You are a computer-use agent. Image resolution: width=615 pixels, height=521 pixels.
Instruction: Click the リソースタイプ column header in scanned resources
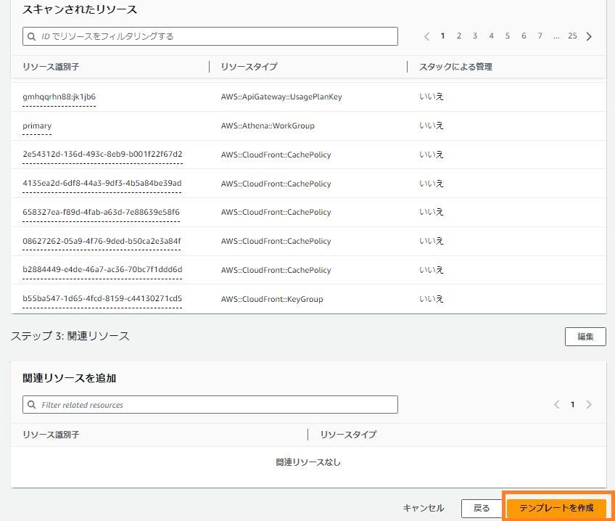249,67
